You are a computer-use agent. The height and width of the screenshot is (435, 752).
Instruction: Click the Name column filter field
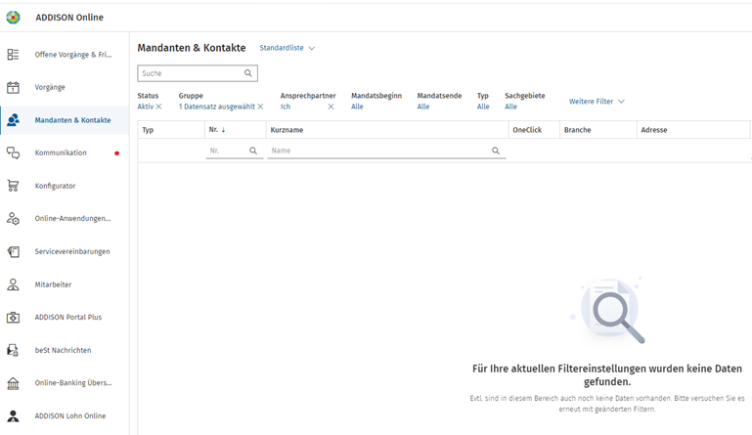[386, 151]
